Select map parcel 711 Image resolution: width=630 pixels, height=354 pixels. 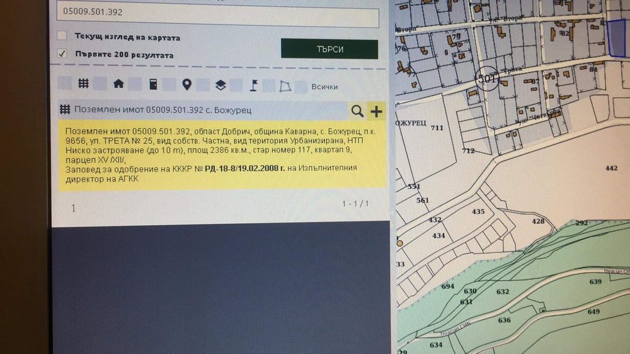tap(437, 128)
